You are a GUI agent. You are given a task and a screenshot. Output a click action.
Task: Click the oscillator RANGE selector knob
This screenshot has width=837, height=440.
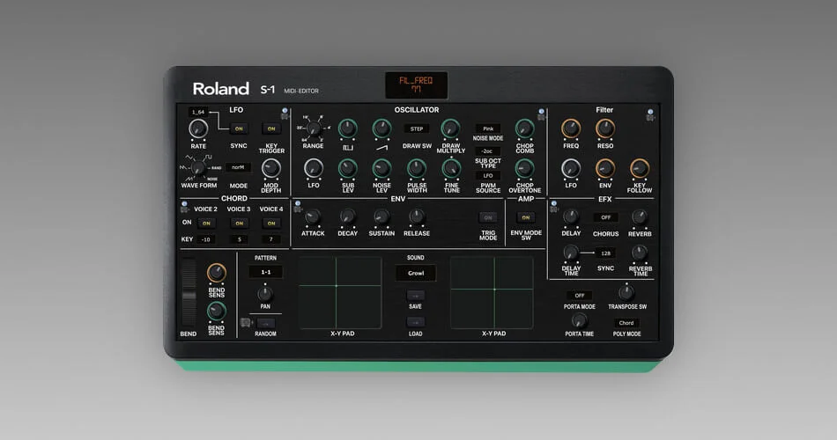[314, 128]
